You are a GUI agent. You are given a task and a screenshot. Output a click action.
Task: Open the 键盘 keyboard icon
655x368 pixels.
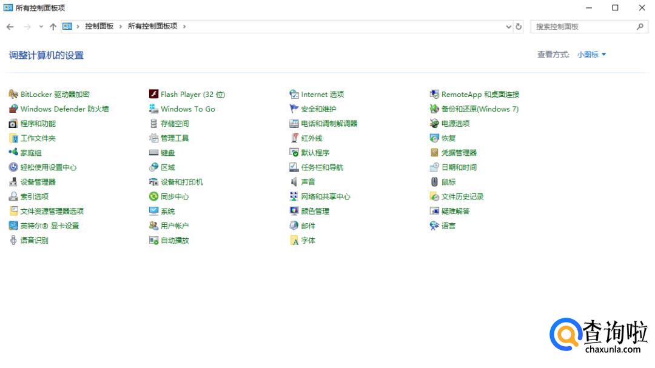[153, 153]
